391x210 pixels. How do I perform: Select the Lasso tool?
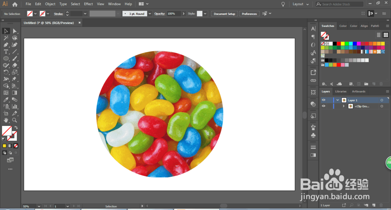[15, 38]
